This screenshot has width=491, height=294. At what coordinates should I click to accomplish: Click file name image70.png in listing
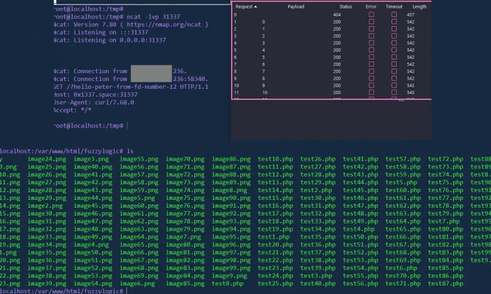(185, 159)
